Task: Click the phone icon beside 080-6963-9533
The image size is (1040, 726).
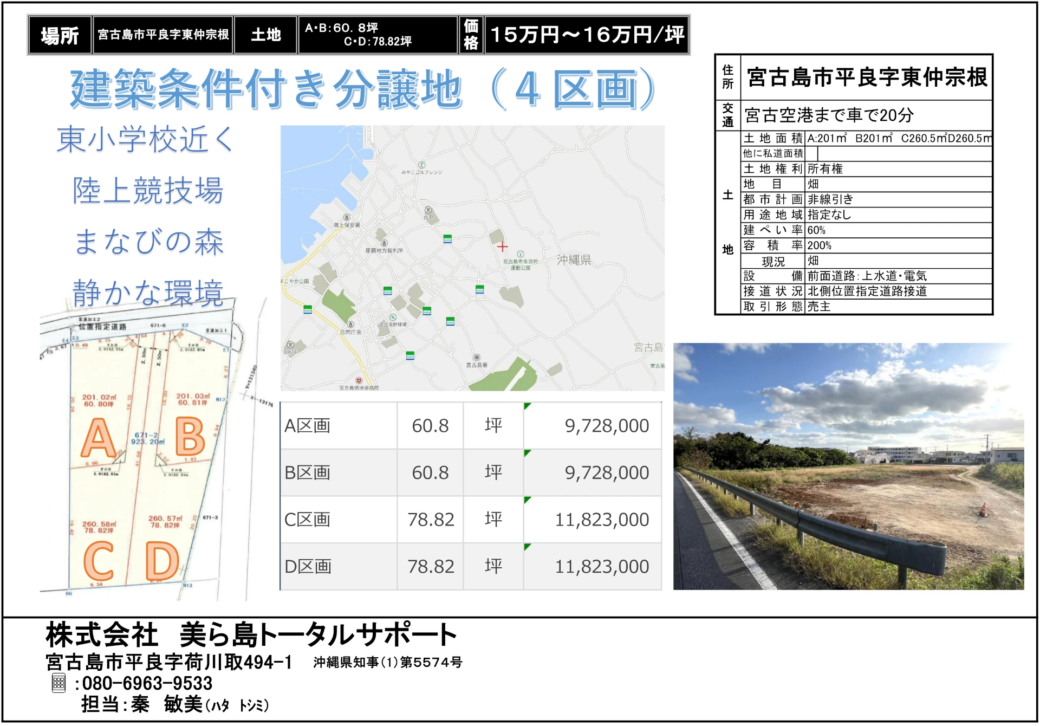Action: [x=58, y=683]
